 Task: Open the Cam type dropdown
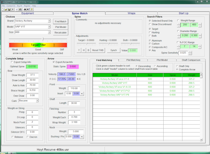[37, 101]
